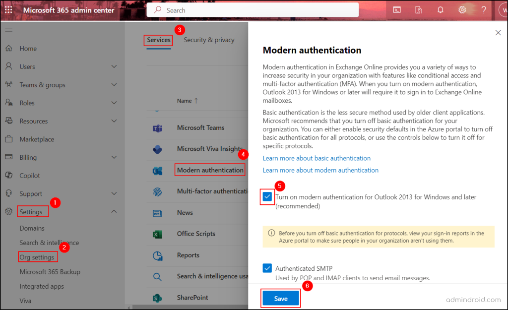Click the Marketplace bag icon
The height and width of the screenshot is (310, 508).
pos(9,139)
